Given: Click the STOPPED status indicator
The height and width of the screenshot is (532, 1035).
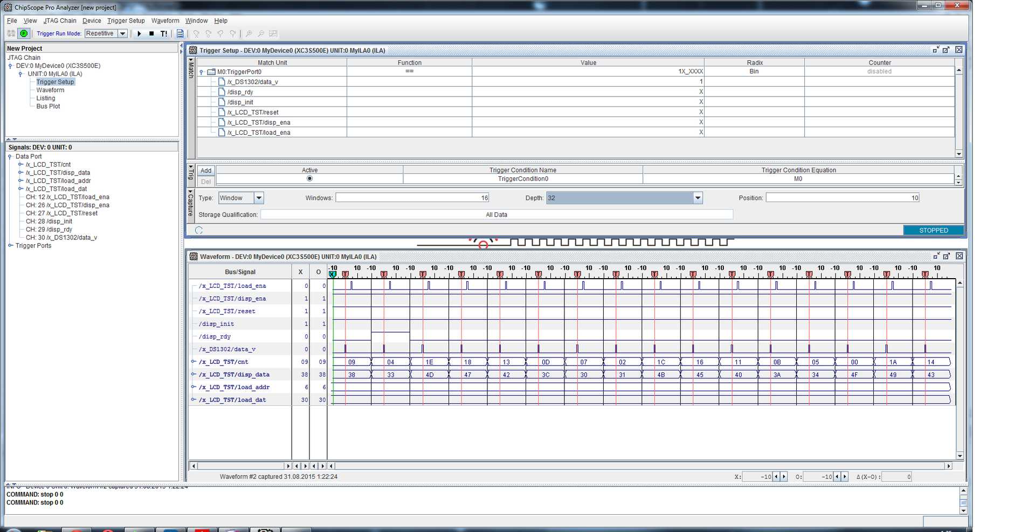Looking at the screenshot, I should coord(933,230).
